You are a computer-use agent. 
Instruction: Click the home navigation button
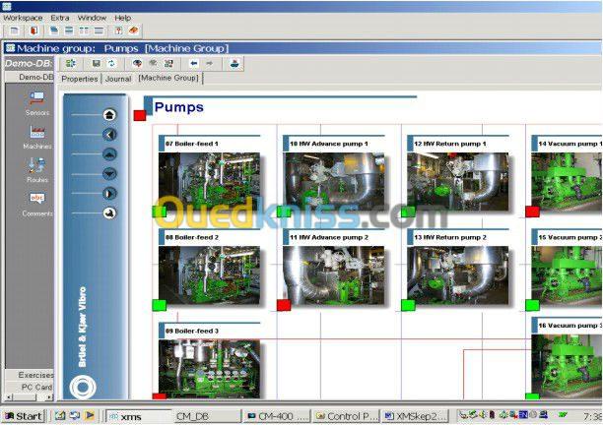point(109,114)
